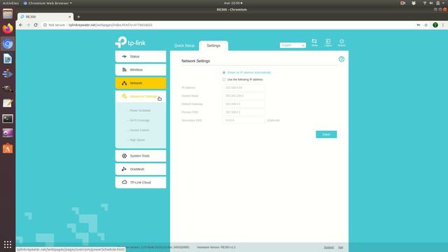The height and width of the screenshot is (252, 448).
Task: Open the Support link in footer
Action: point(329,247)
